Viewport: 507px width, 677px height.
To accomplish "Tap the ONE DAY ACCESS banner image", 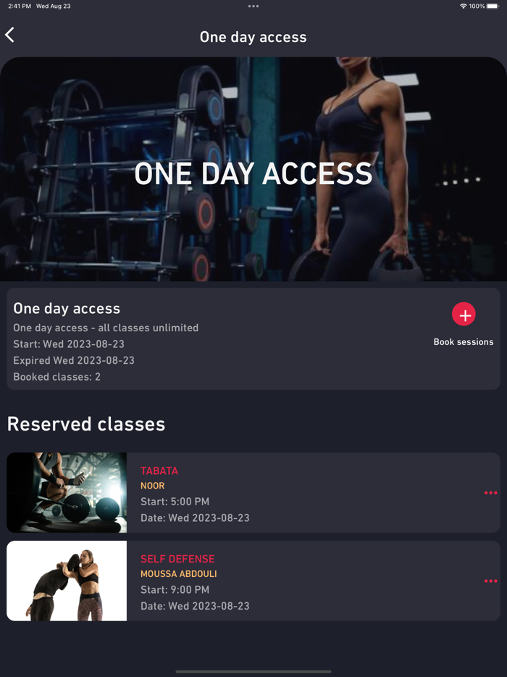I will (x=253, y=170).
